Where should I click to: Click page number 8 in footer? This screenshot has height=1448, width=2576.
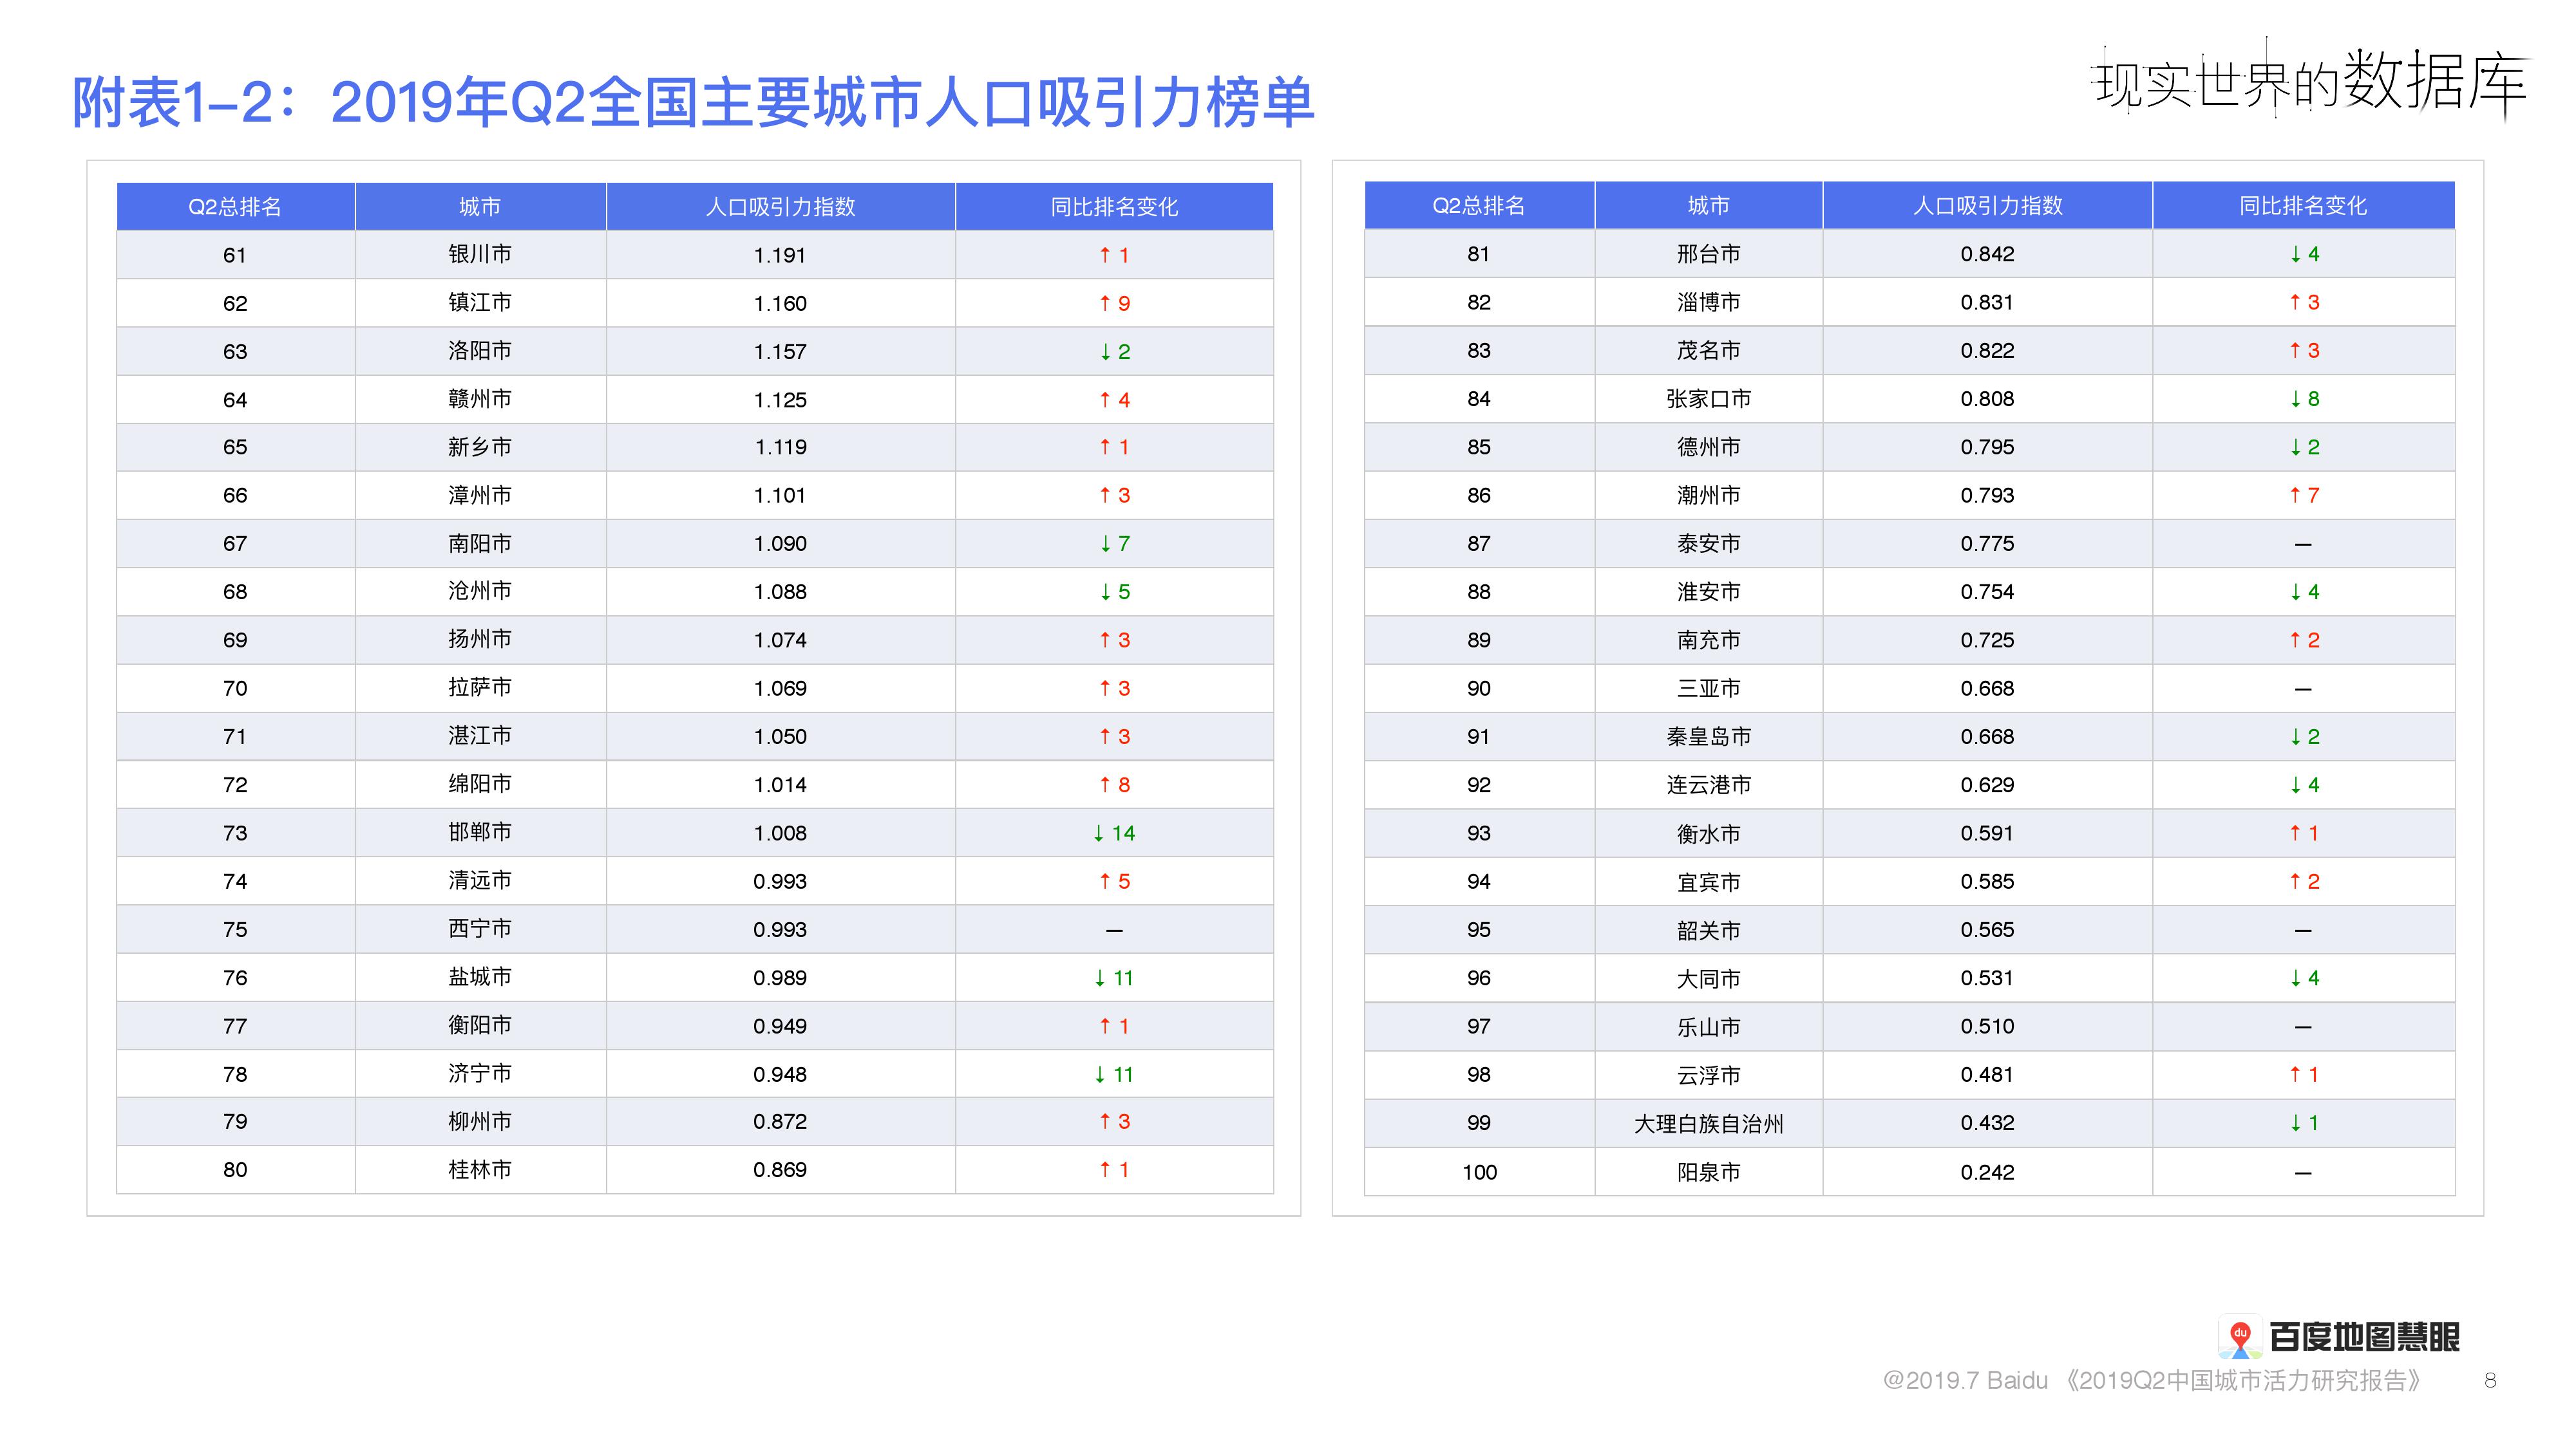click(x=2490, y=1380)
